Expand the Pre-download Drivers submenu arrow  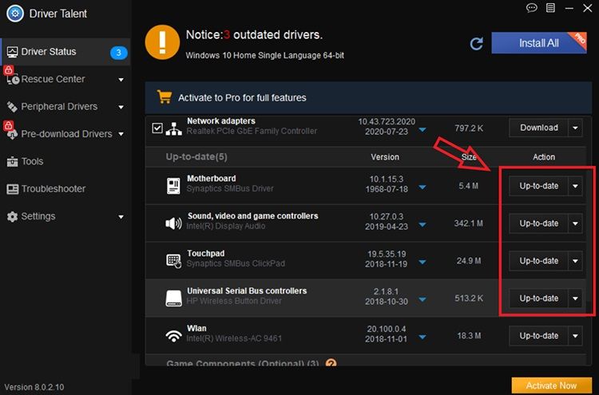click(121, 134)
